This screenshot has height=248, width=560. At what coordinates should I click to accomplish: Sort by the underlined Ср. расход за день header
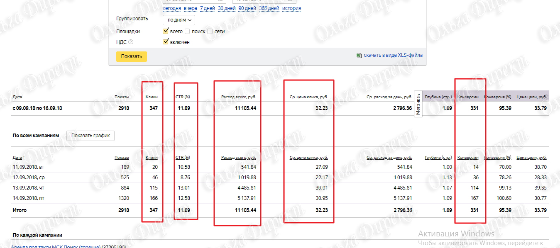(x=389, y=158)
